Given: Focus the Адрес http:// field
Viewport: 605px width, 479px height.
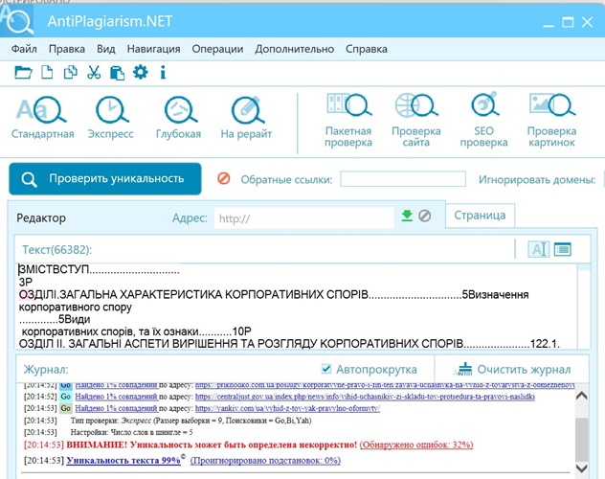Looking at the screenshot, I should pyautogui.click(x=304, y=218).
